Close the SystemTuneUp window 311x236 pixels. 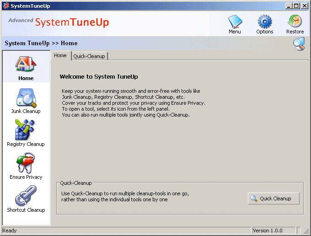(305, 6)
